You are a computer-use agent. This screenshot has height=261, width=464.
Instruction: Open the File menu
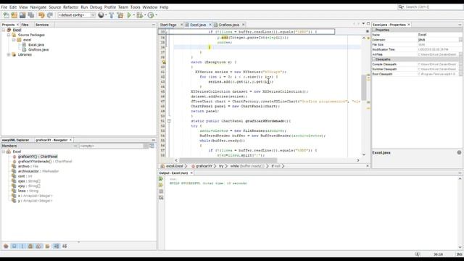[4, 7]
